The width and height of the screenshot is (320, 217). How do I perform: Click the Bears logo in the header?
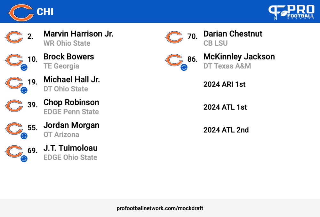[x=21, y=12]
